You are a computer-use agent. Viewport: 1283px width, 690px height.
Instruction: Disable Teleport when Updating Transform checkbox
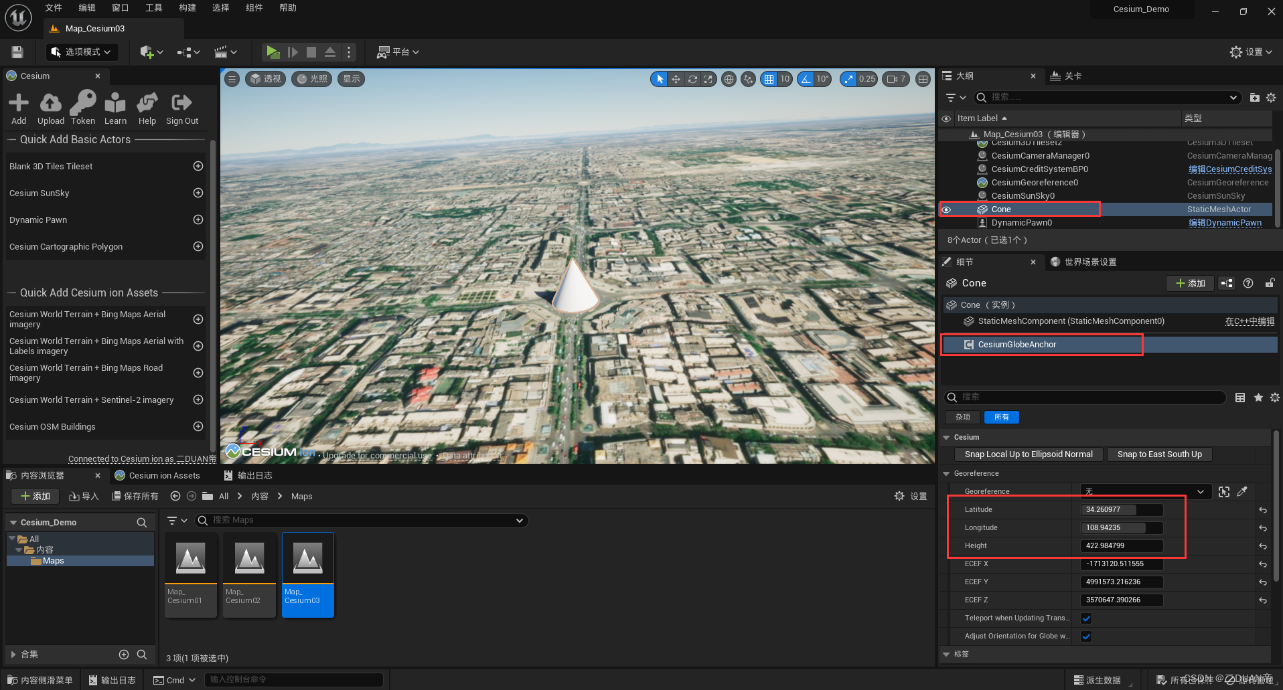[1085, 618]
